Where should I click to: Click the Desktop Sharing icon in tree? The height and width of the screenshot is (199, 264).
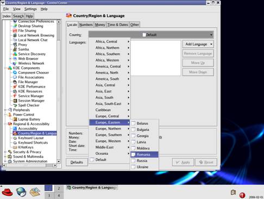pos(15,26)
